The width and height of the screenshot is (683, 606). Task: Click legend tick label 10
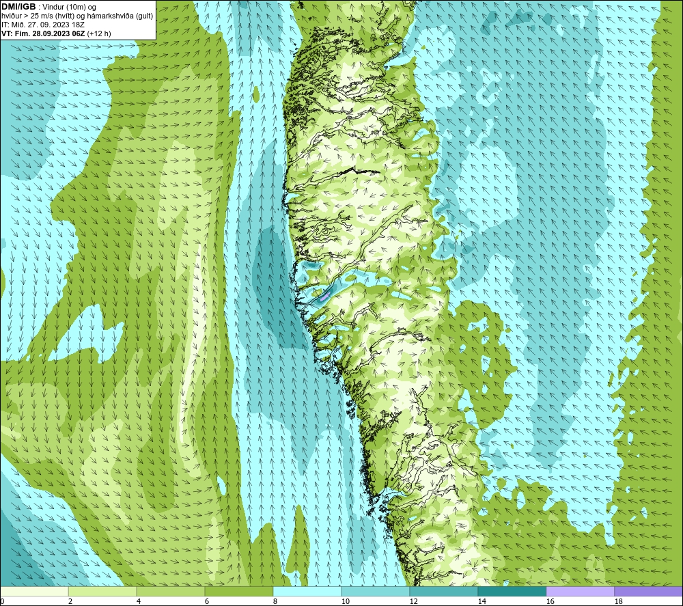[x=345, y=602]
